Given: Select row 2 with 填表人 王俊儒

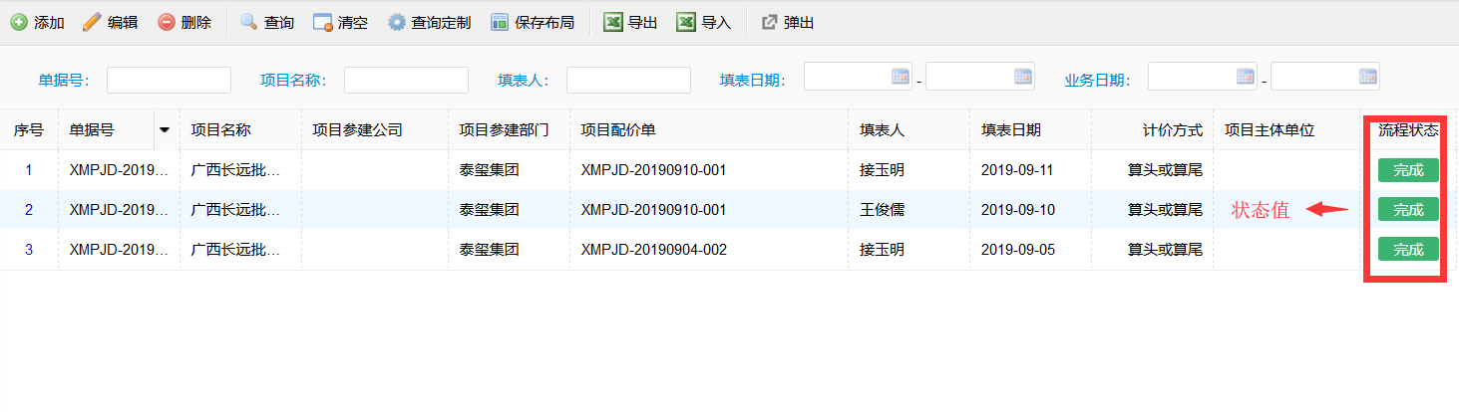Looking at the screenshot, I should [x=729, y=210].
